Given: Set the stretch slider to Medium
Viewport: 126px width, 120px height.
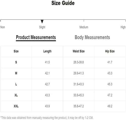Looking at the screenshot, I should click(84, 27).
